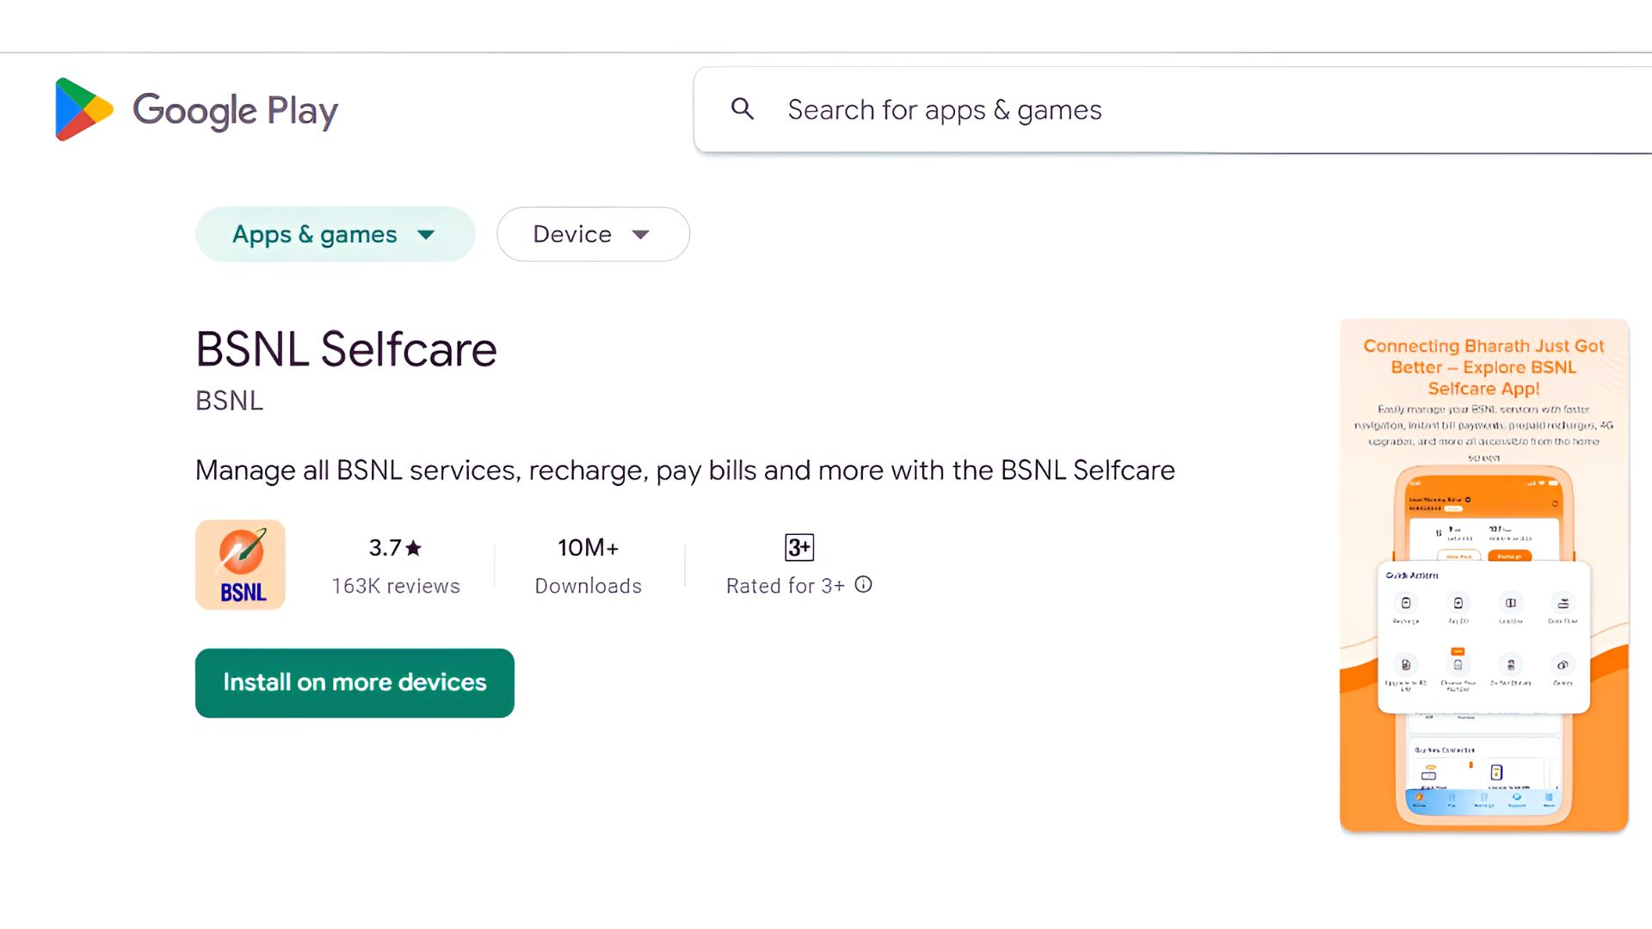Click the 163K reviews text

(x=396, y=587)
